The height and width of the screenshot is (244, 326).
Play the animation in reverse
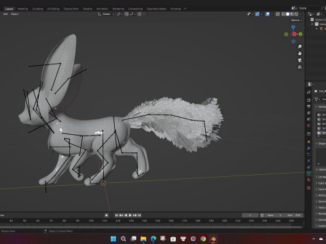tap(126, 215)
